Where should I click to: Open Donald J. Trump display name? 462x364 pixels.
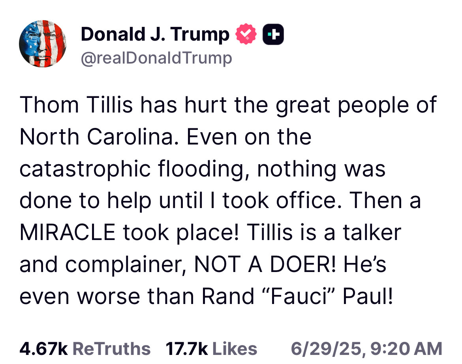pos(155,34)
